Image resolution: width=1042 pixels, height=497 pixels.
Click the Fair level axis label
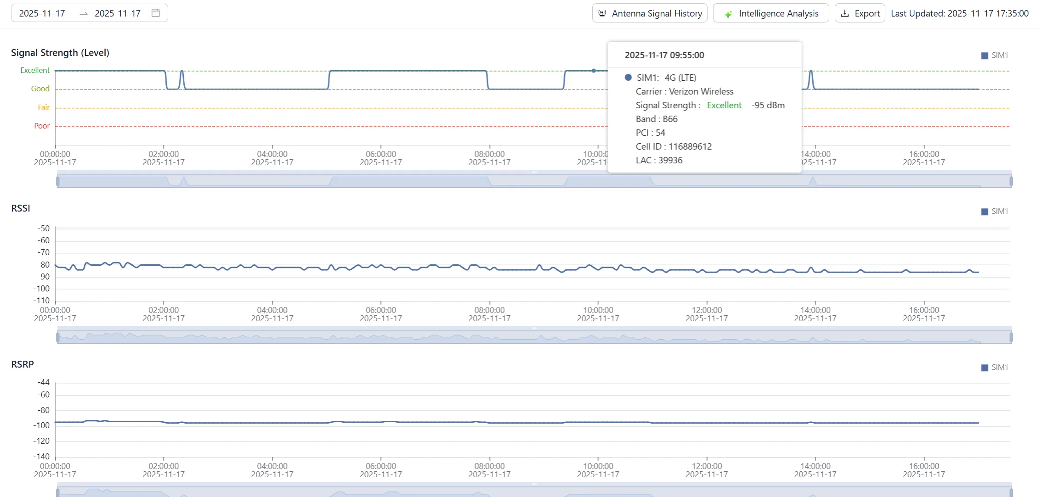point(44,107)
